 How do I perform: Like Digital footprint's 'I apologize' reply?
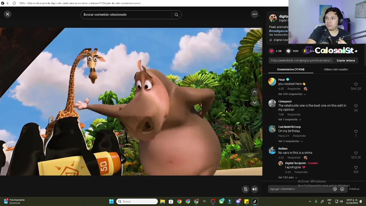click(x=356, y=168)
